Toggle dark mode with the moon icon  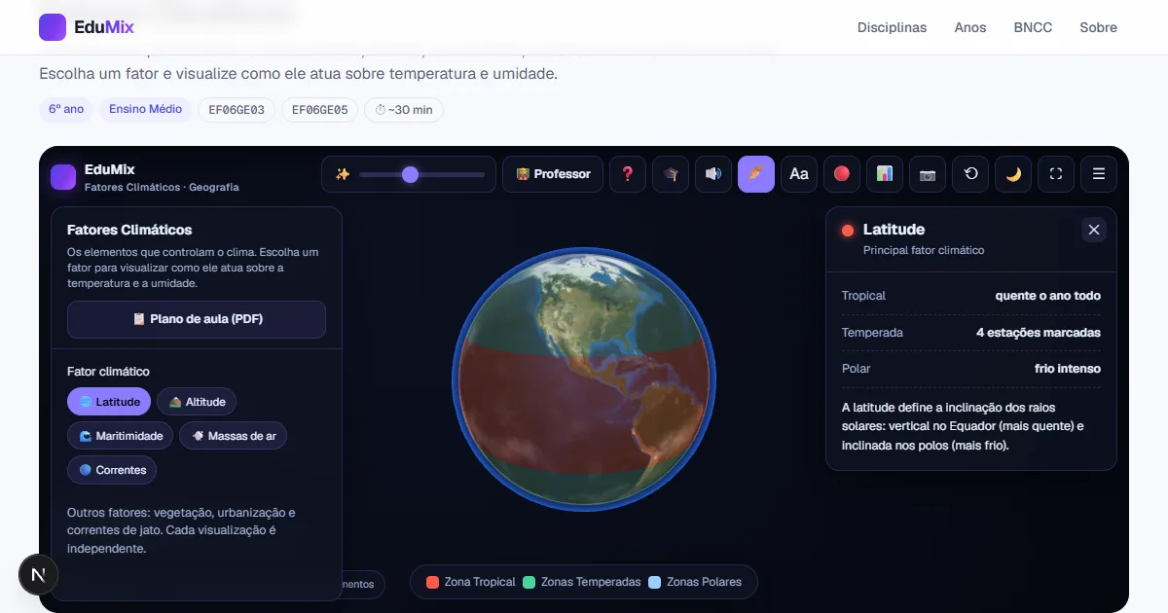(1013, 174)
